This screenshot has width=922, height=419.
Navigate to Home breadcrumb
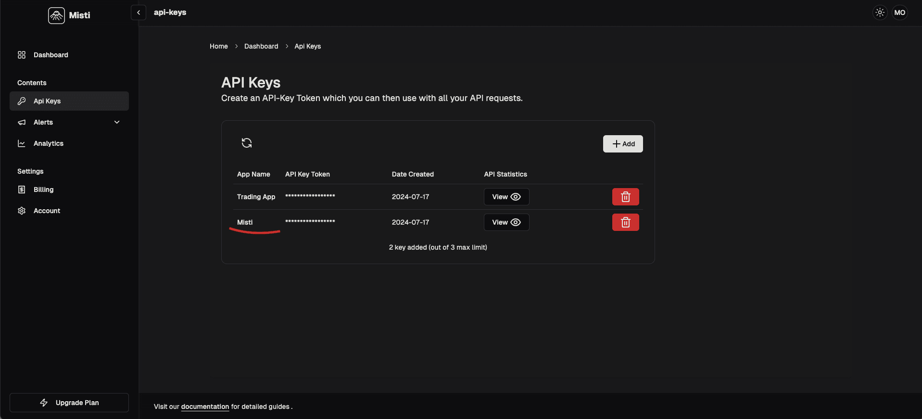[x=219, y=46]
